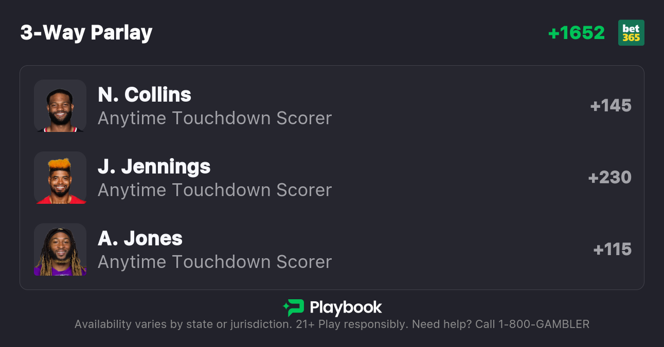Click the +1652 total parlay odds

576,33
